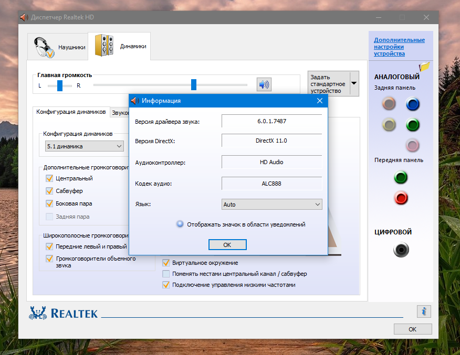
Task: Click the АНАЛОГОВЫЙ heading
Action: click(396, 77)
